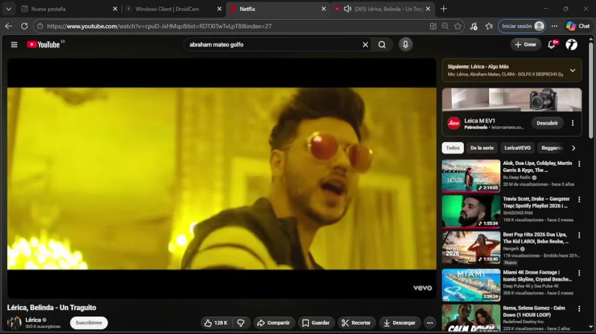Open browser split screen icon in address bar
Image resolution: width=596 pixels, height=334 pixels.
click(433, 26)
